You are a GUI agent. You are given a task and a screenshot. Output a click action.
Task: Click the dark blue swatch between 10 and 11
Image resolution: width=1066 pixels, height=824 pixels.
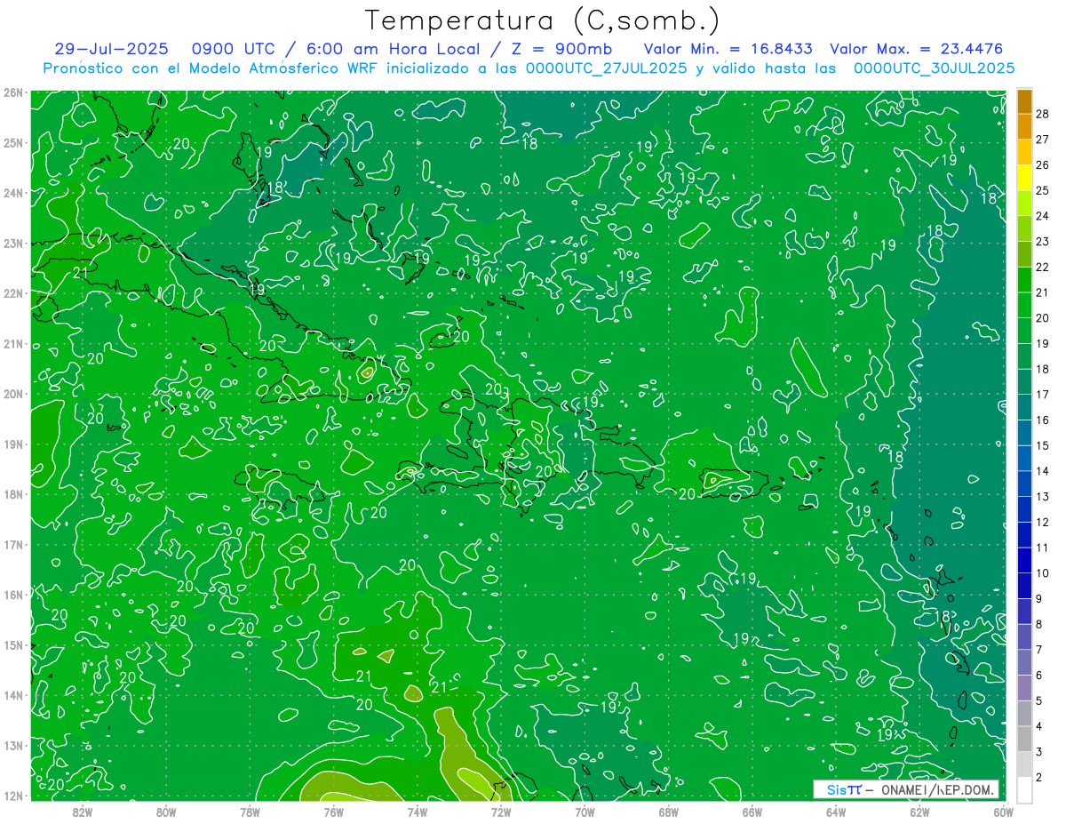1024,560
